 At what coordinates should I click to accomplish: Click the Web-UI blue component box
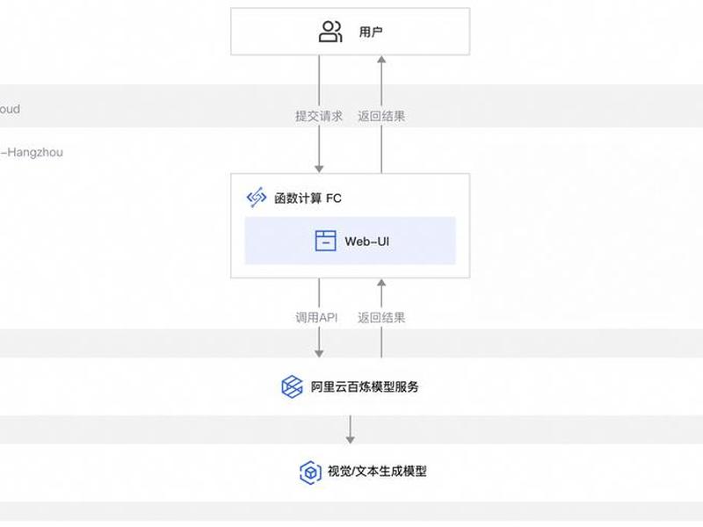point(350,241)
